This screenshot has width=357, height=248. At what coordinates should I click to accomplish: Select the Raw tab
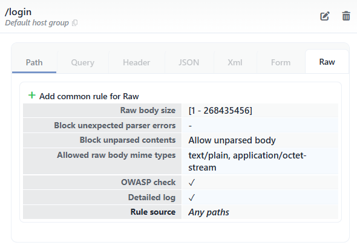(327, 62)
